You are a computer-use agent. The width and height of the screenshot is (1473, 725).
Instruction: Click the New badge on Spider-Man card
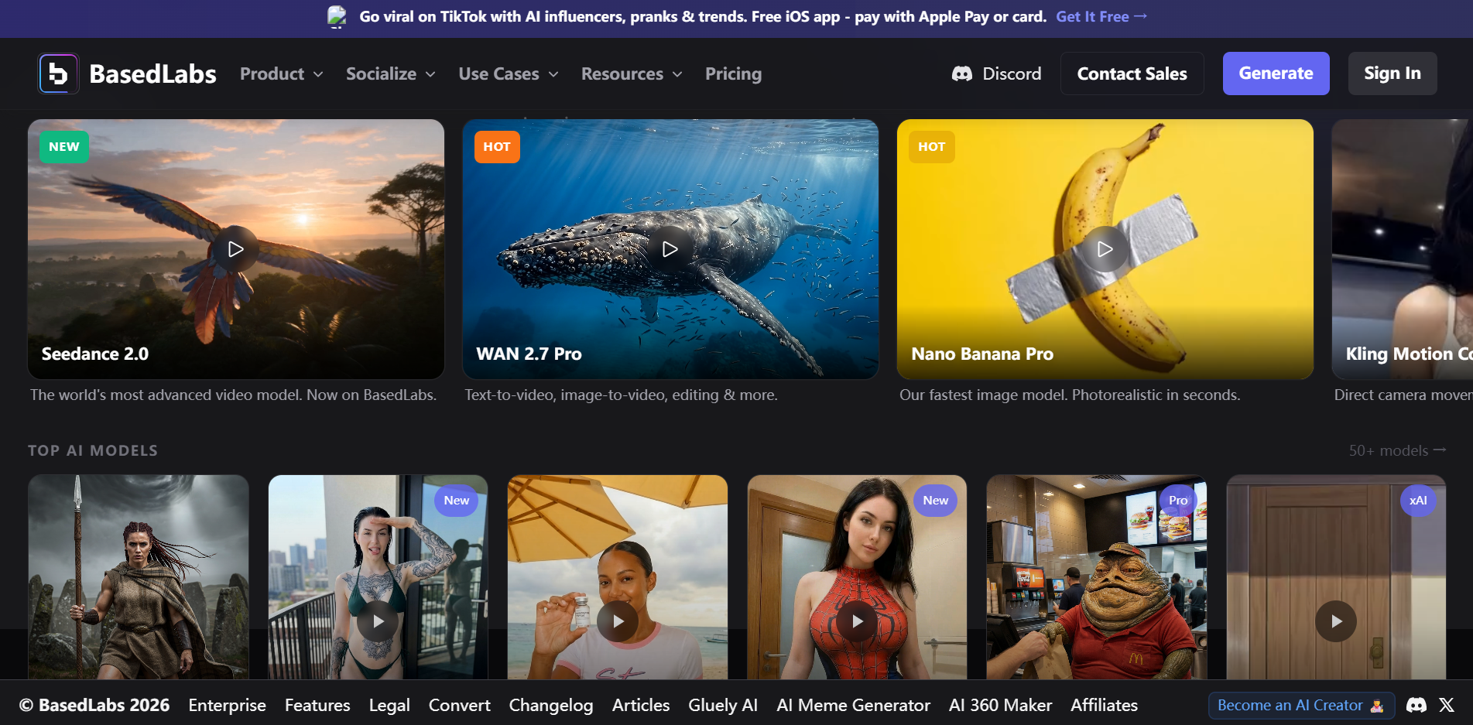(936, 501)
